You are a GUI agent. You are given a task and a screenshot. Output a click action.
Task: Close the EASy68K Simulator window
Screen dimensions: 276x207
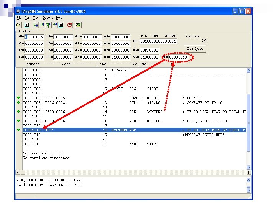248,11
